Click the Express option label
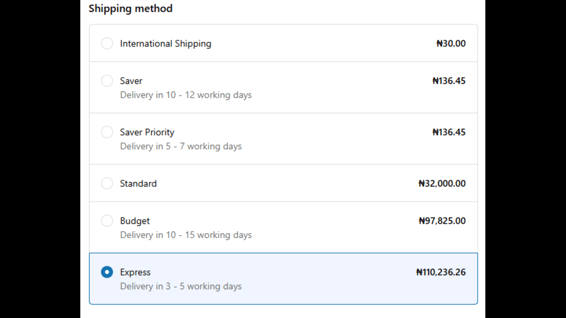Image resolution: width=566 pixels, height=318 pixels. click(x=135, y=272)
